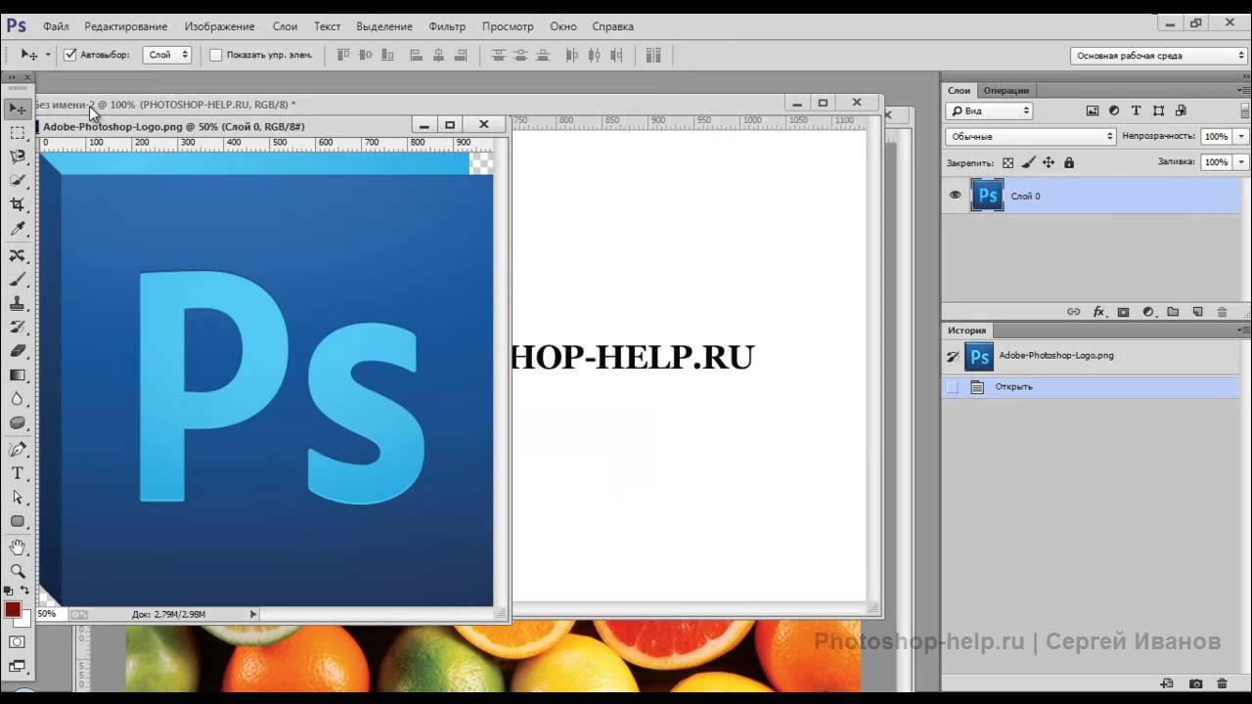Open the workspace switcher dropdown

[1158, 56]
